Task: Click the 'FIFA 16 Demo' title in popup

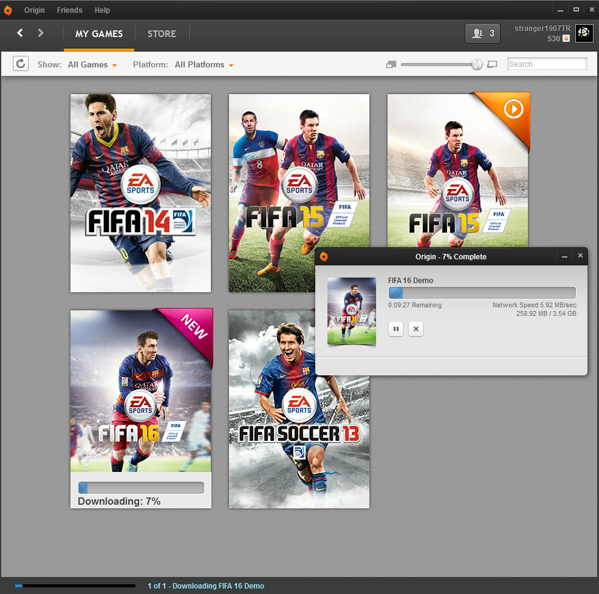Action: point(411,281)
